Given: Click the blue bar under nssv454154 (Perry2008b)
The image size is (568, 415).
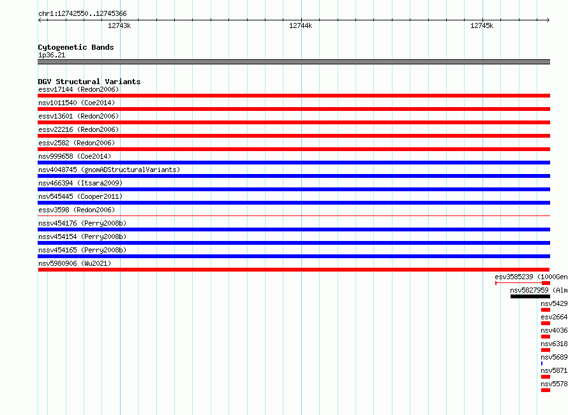Looking at the screenshot, I should tap(294, 243).
